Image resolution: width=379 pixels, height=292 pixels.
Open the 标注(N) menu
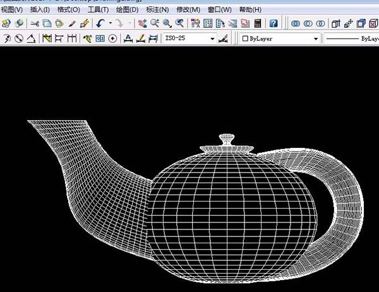tap(157, 9)
